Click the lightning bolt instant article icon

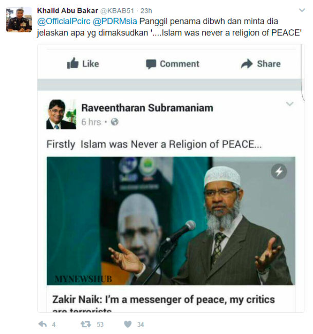tap(279, 172)
